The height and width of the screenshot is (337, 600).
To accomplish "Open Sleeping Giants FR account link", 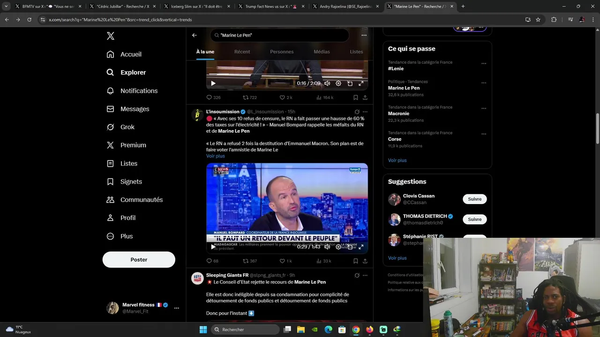I will point(227,275).
